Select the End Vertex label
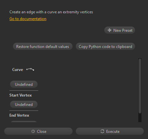Image resolution: width=148 pixels, height=139 pixels. 19,115
